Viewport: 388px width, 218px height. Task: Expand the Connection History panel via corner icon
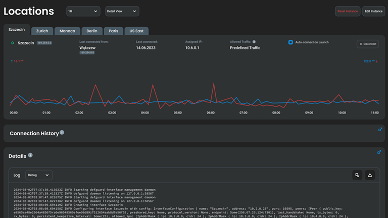pos(380,130)
